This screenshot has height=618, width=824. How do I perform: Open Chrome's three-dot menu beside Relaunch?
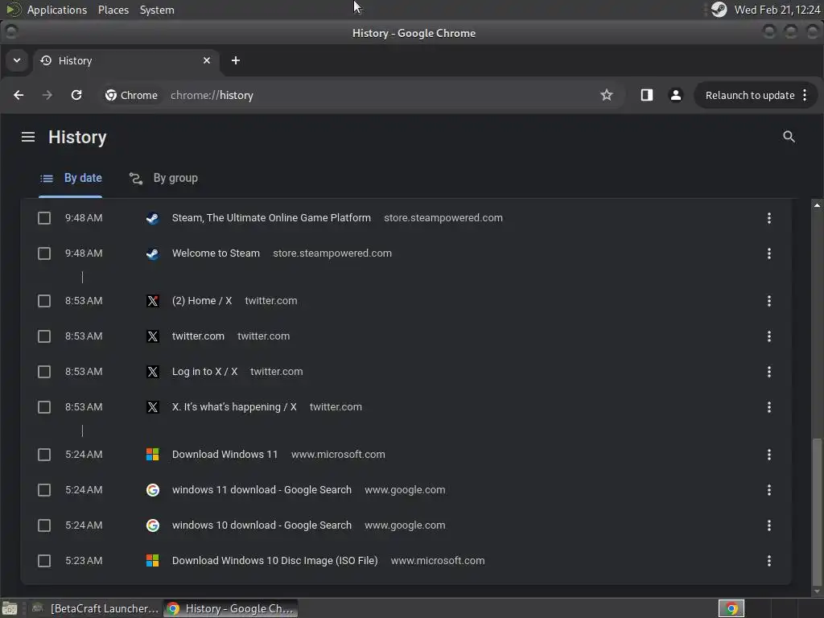pyautogui.click(x=805, y=95)
